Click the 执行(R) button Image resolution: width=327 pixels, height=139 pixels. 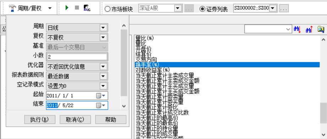(40, 120)
